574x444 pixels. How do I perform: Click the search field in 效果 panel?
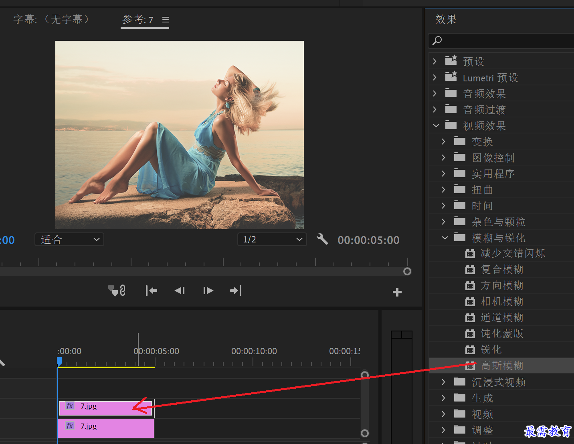(x=501, y=40)
